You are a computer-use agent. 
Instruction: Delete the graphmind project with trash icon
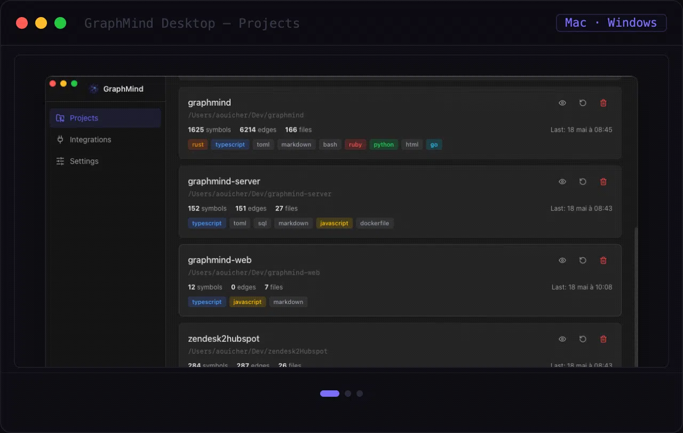[x=603, y=103]
